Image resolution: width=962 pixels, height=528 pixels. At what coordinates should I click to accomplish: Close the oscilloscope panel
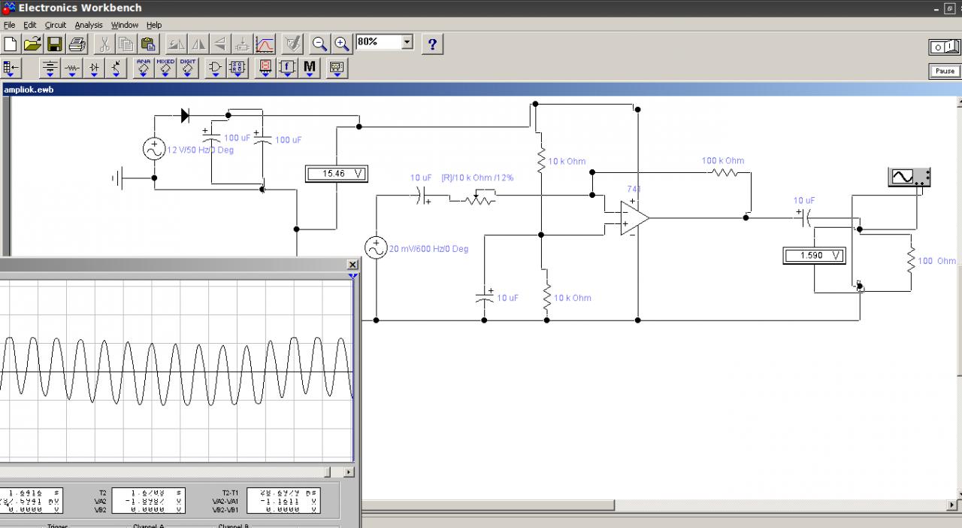click(x=352, y=265)
